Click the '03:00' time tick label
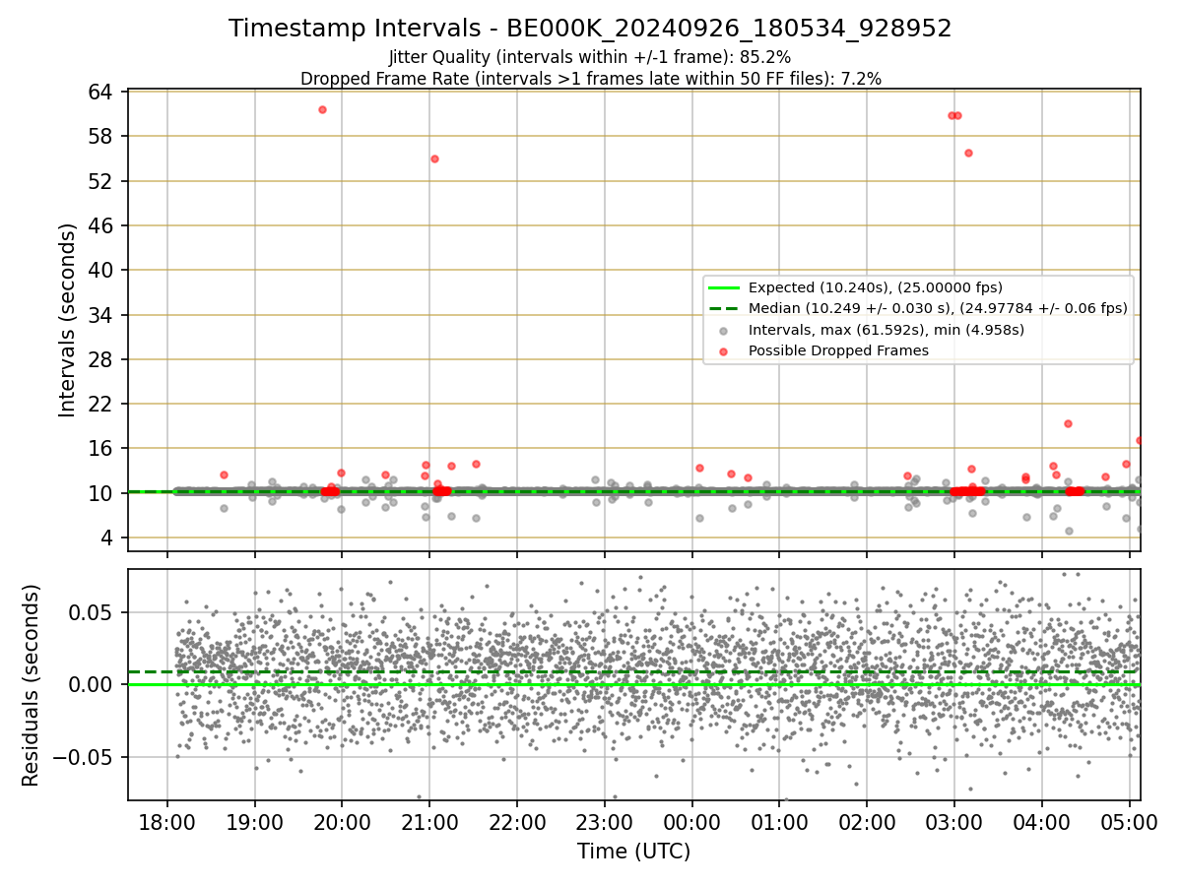Viewport: 1182px width, 886px height. coord(954,821)
